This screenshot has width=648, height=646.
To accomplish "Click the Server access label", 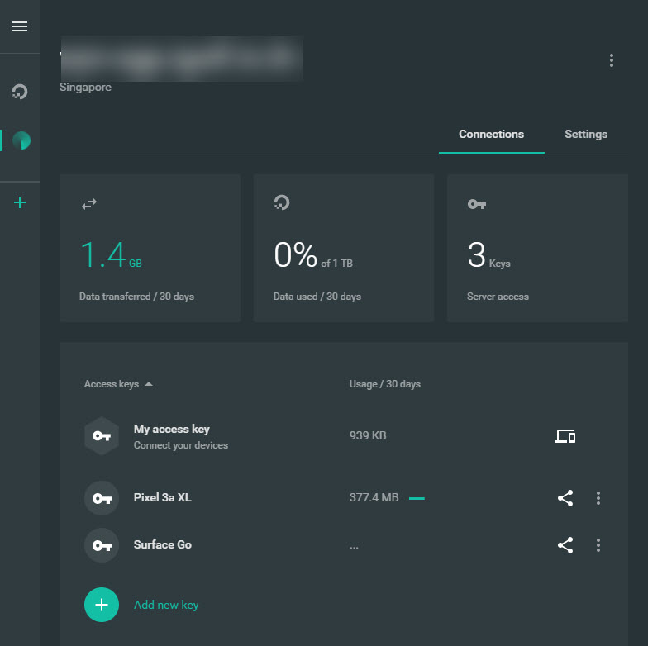I will [498, 297].
